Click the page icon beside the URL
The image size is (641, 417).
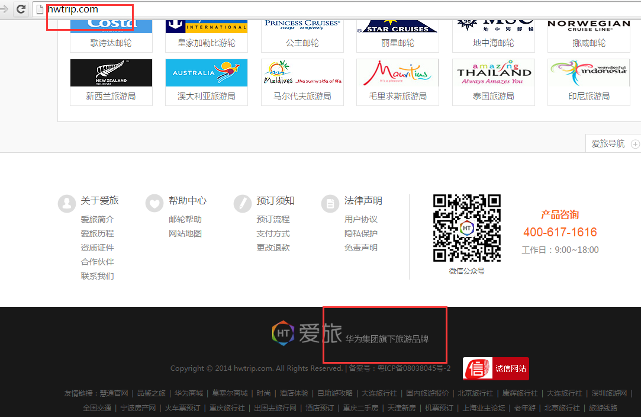point(40,9)
